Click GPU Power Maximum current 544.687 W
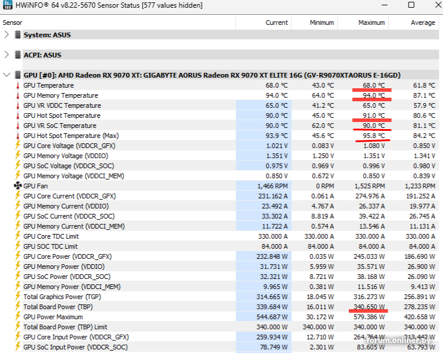Viewport: 443px width, 353px height. [x=272, y=317]
